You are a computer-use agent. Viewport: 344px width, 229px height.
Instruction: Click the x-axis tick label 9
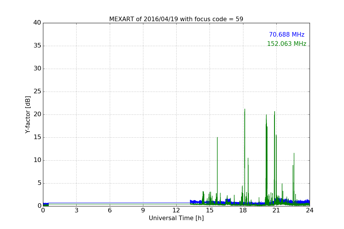pyautogui.click(x=143, y=210)
